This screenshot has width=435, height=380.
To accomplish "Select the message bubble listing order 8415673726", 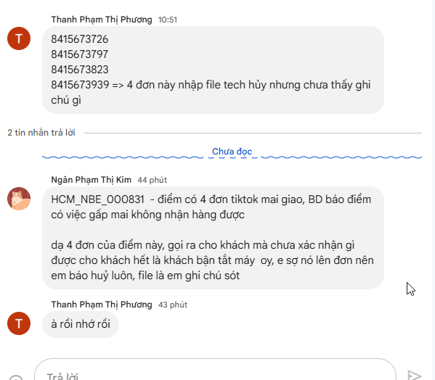I will (213, 70).
